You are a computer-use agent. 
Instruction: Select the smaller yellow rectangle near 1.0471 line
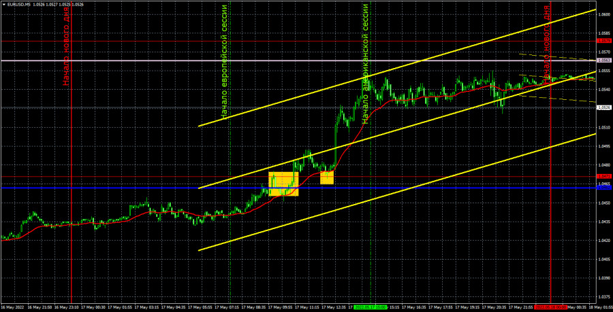point(327,177)
